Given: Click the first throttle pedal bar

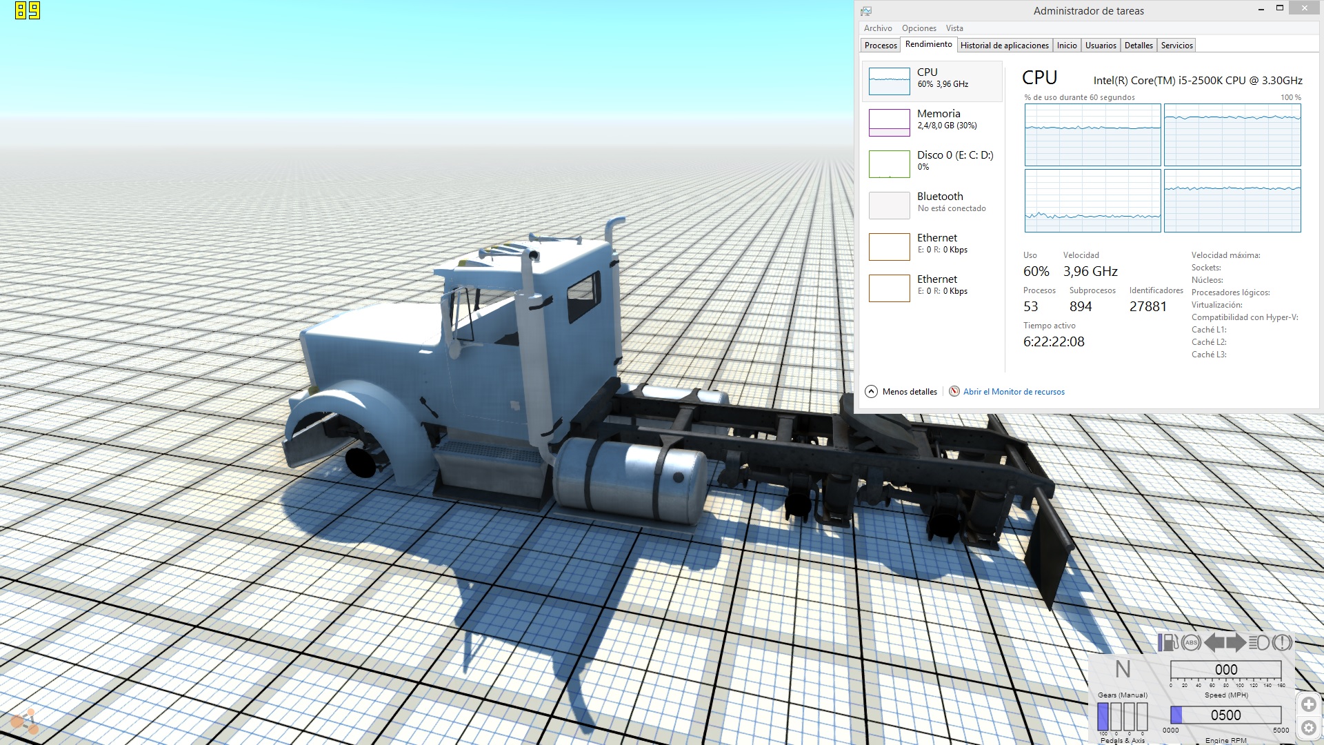Looking at the screenshot, I should [x=1103, y=716].
